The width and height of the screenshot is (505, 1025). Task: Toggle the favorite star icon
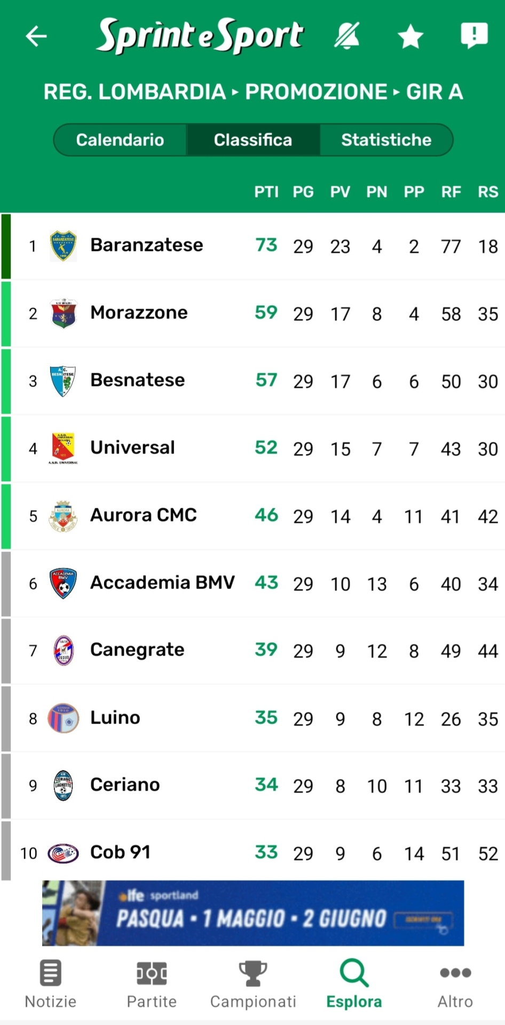click(x=411, y=37)
